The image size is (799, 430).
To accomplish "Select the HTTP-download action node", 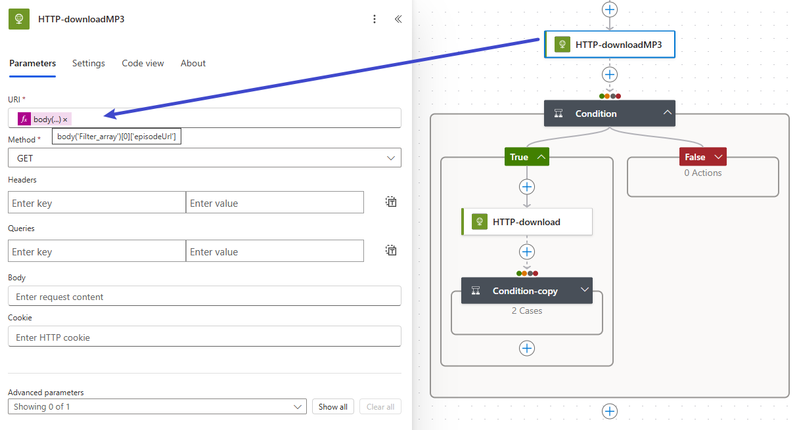I will (526, 222).
